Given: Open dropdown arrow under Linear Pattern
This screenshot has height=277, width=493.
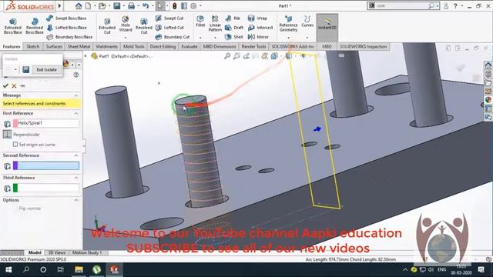Looking at the screenshot, I should click(x=215, y=38).
